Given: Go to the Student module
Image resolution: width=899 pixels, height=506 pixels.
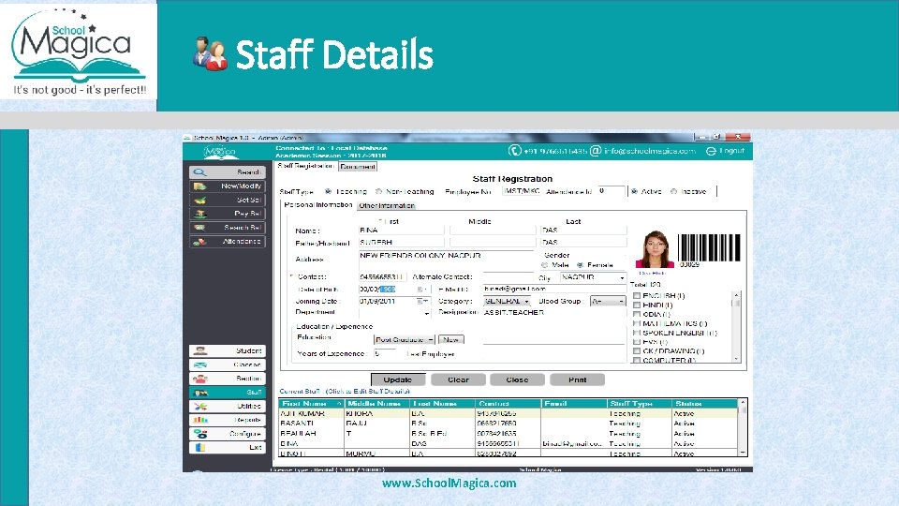Looking at the screenshot, I should [227, 350].
